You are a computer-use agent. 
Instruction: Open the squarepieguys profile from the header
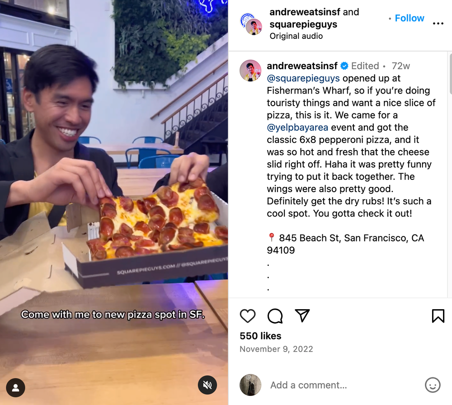(303, 24)
